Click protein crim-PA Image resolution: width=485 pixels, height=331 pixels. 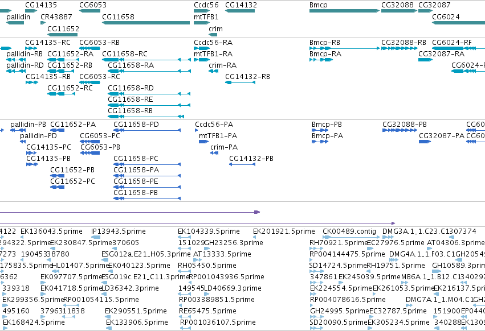214,153
